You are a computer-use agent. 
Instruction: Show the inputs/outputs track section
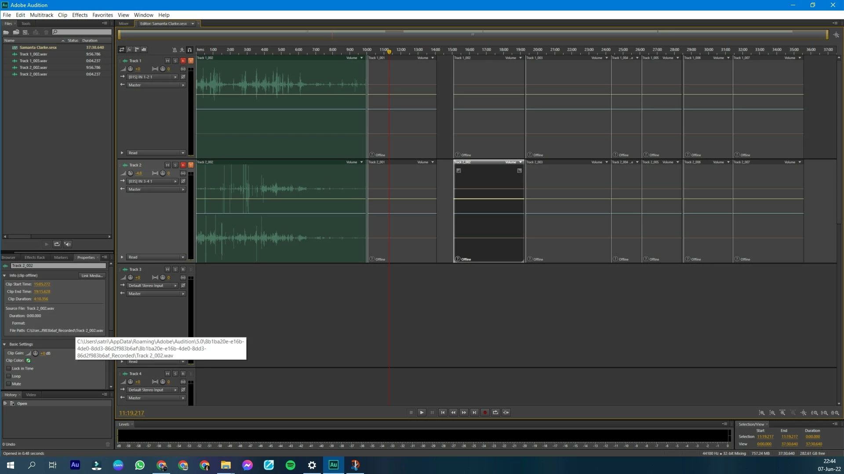point(122,50)
